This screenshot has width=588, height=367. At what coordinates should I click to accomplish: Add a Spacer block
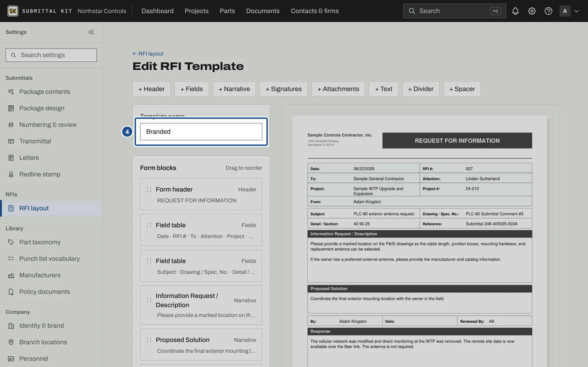tap(462, 89)
